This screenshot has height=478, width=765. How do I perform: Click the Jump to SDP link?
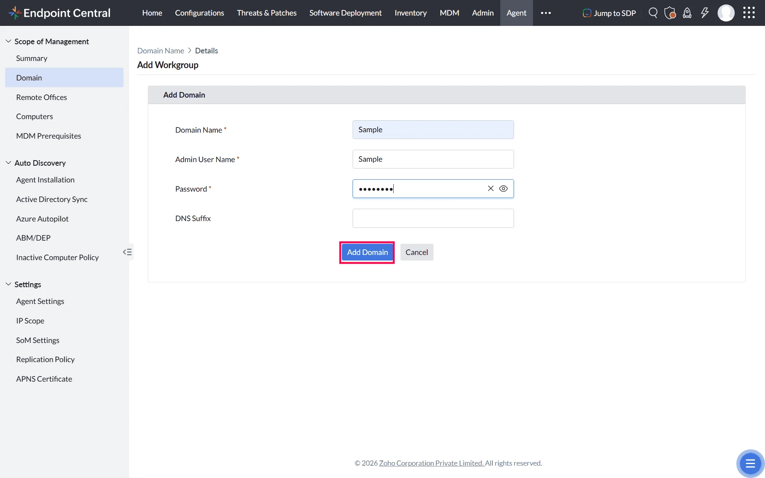[609, 13]
